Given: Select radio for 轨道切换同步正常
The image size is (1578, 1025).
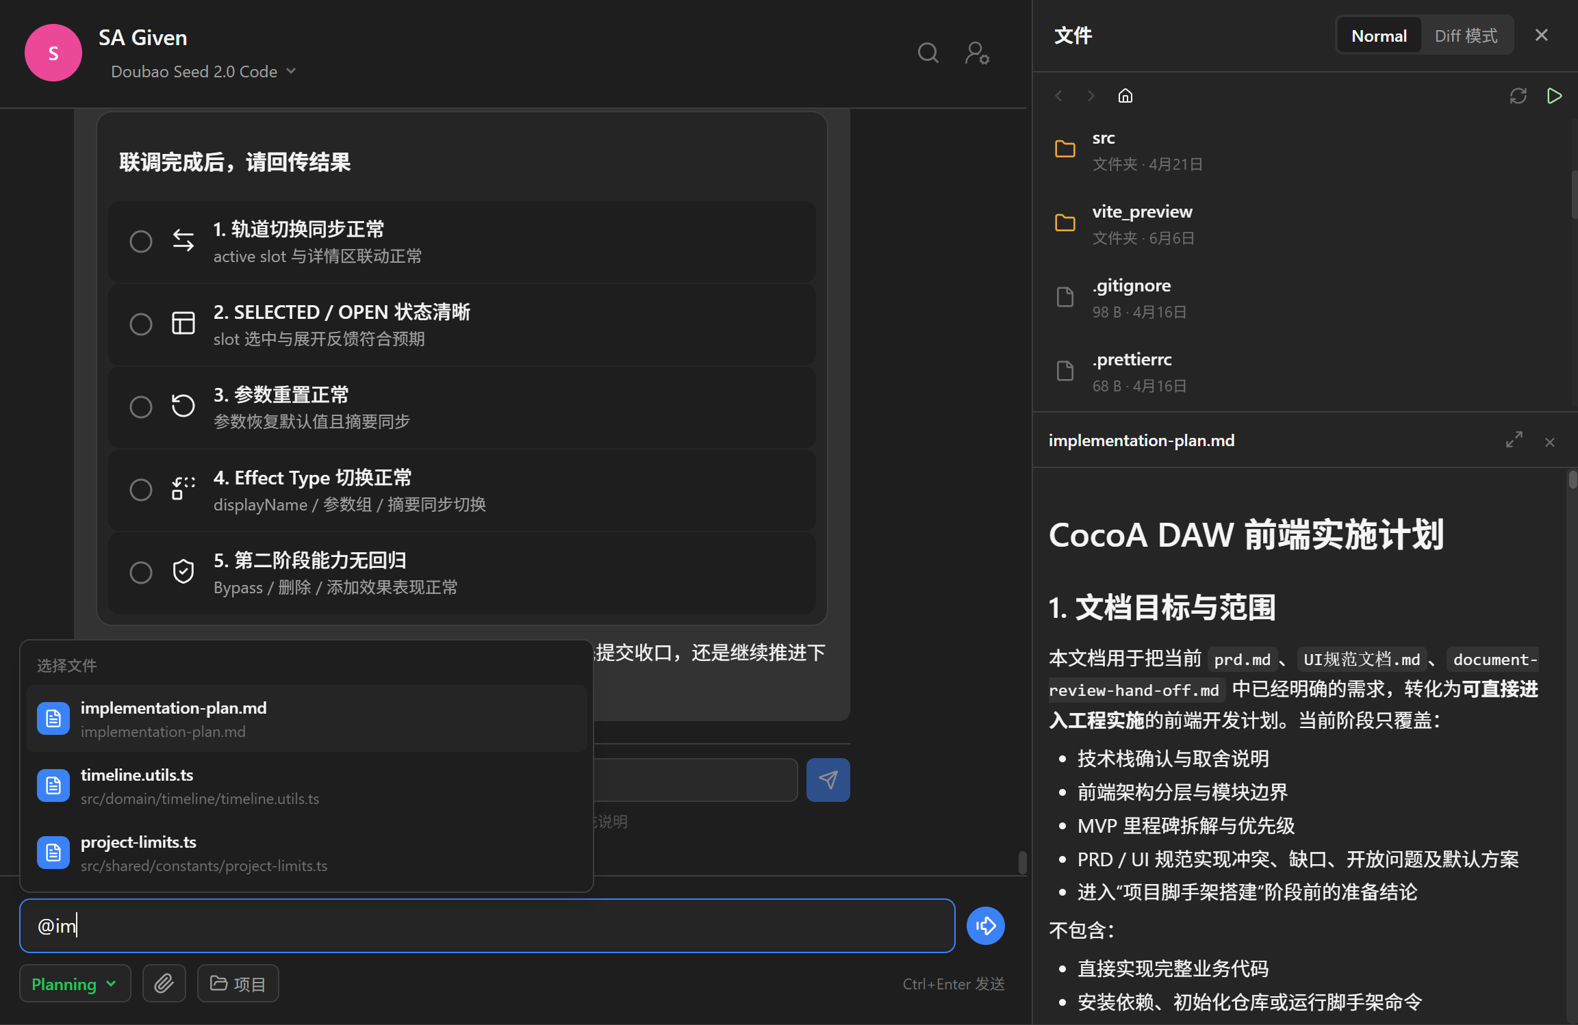Looking at the screenshot, I should (x=141, y=241).
